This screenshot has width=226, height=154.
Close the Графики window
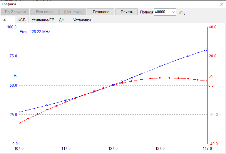(222, 4)
